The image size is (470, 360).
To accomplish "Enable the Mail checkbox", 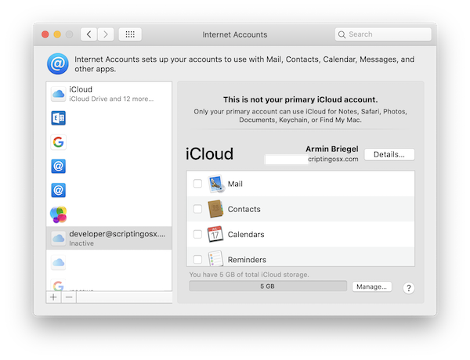I will click(x=197, y=184).
